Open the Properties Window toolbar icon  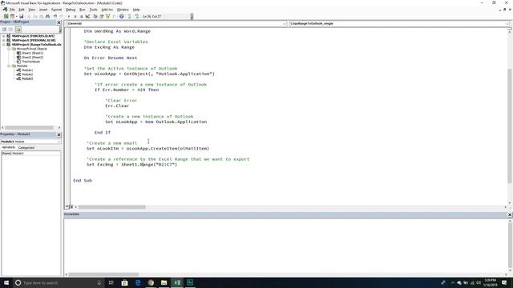pyautogui.click(x=102, y=16)
